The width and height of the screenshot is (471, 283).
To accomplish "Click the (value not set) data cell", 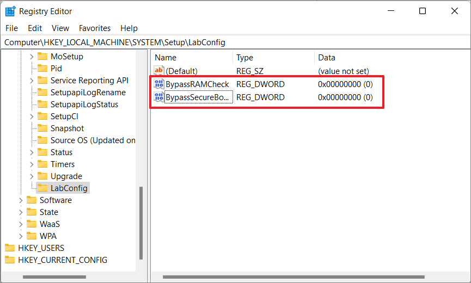I will click(344, 71).
